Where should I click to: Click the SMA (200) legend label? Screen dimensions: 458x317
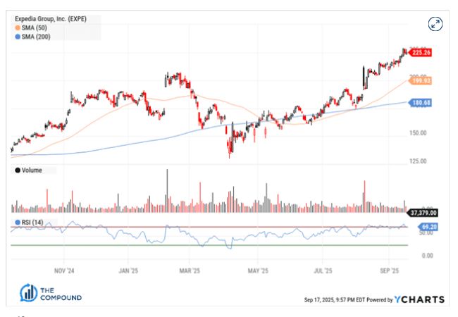pos(36,37)
